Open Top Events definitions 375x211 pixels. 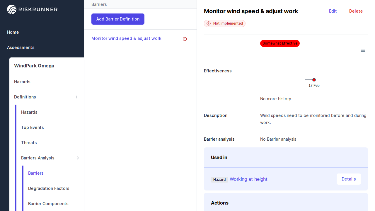pyautogui.click(x=33, y=127)
